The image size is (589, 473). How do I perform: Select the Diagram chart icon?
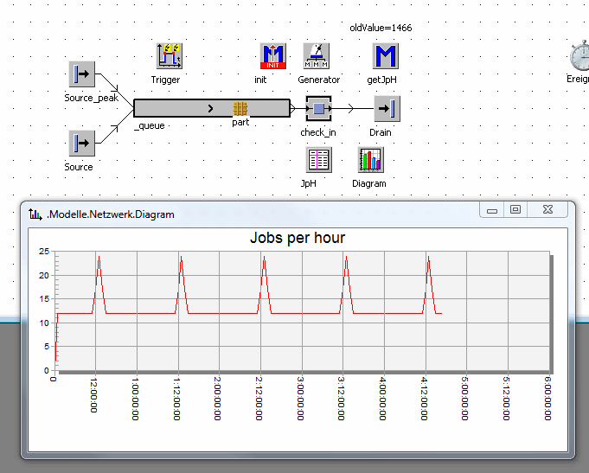click(x=370, y=160)
